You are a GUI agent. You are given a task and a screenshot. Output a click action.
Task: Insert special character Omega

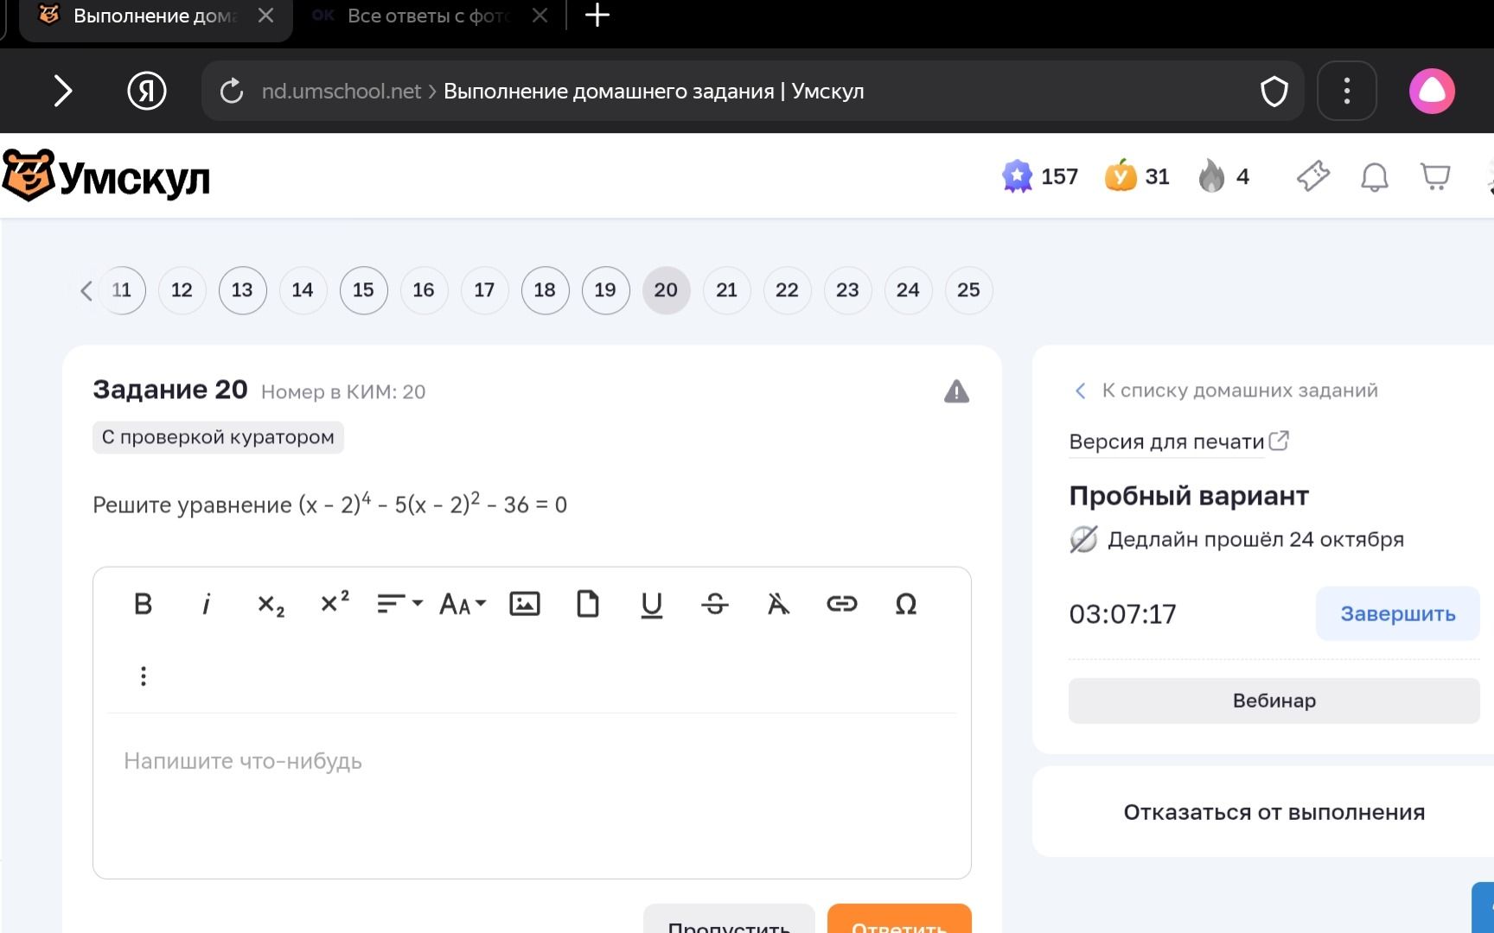[x=905, y=604]
